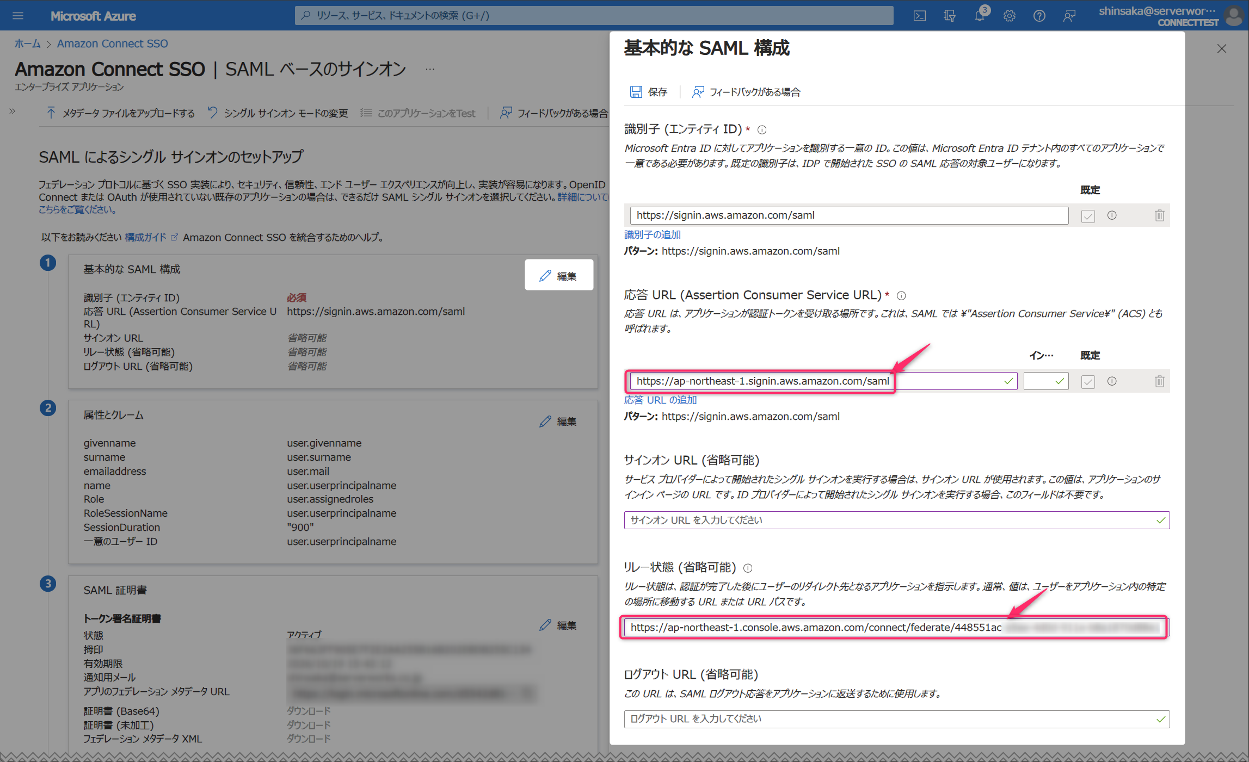
Task: Open the Amazon Connect SSO breadcrumb
Action: (x=113, y=44)
